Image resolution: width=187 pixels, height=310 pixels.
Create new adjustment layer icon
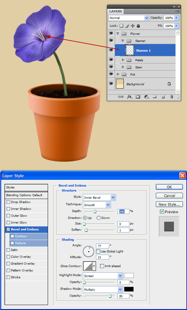click(146, 97)
